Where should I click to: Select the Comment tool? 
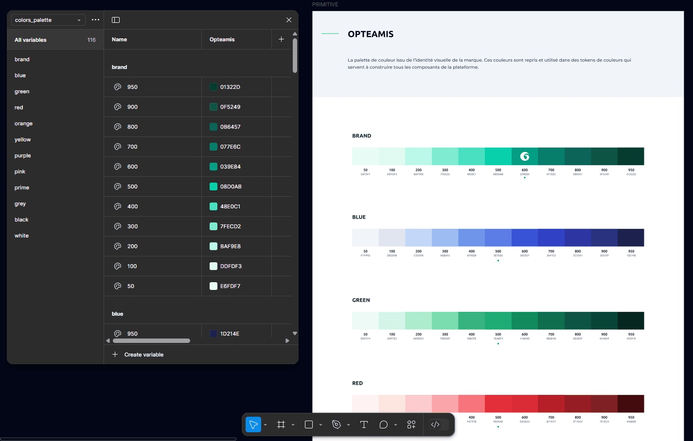click(383, 424)
